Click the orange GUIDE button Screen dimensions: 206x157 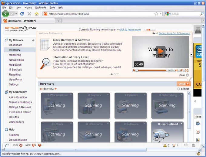[184, 84]
